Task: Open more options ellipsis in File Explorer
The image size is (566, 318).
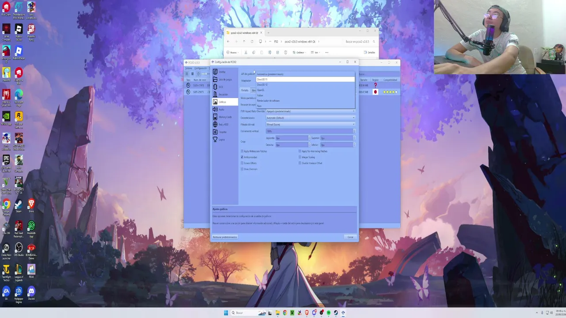Action: coord(327,53)
